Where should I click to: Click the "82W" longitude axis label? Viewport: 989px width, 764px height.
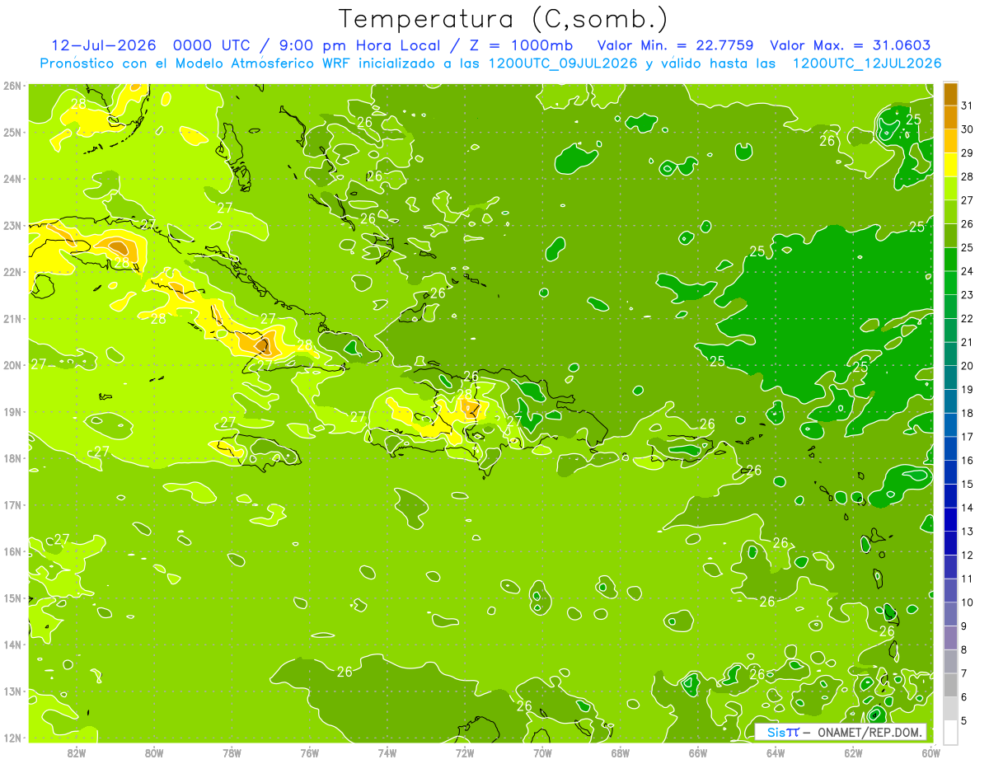[77, 752]
